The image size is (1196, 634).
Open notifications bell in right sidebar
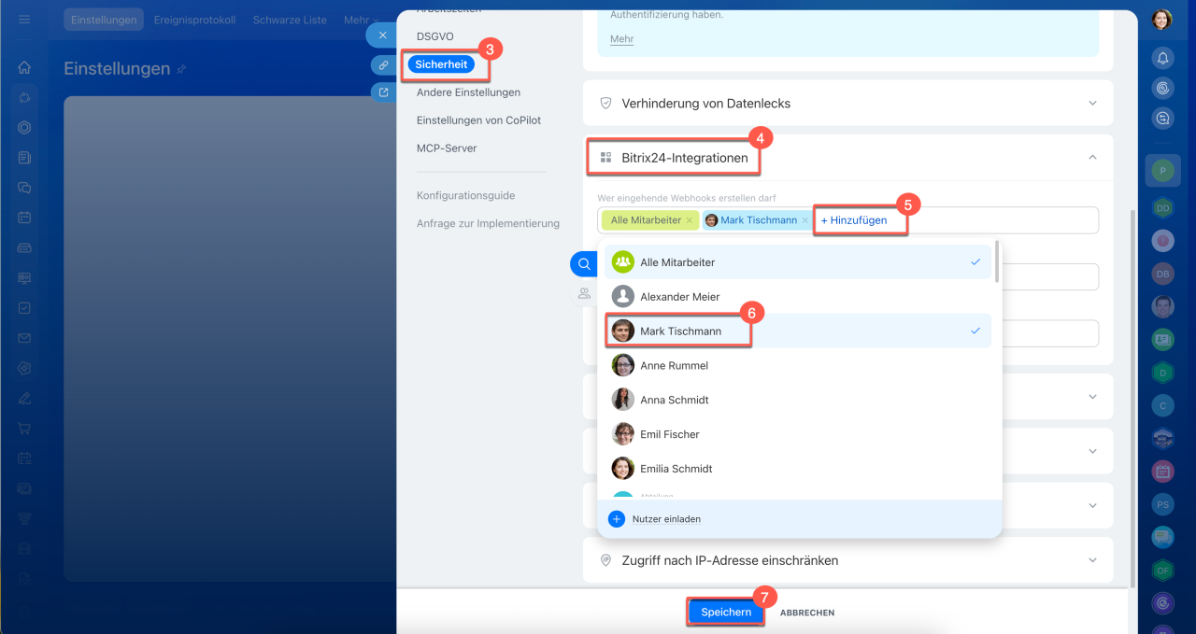[x=1162, y=58]
